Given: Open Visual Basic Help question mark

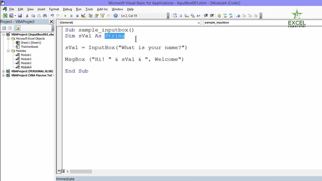Looking at the screenshot, I should (115, 16).
